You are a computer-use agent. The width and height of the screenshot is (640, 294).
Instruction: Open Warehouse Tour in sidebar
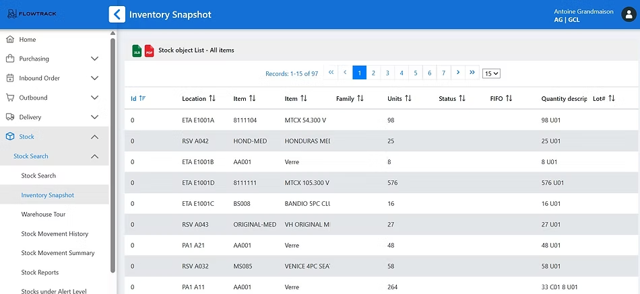click(x=43, y=214)
